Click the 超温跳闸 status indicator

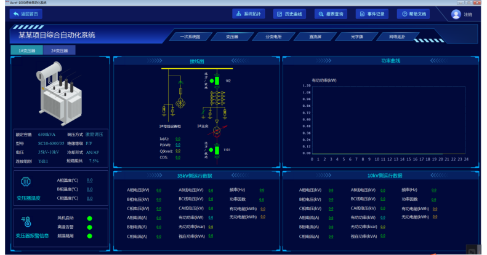pyautogui.click(x=89, y=236)
